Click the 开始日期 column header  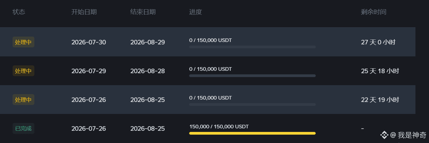pyautogui.click(x=84, y=12)
